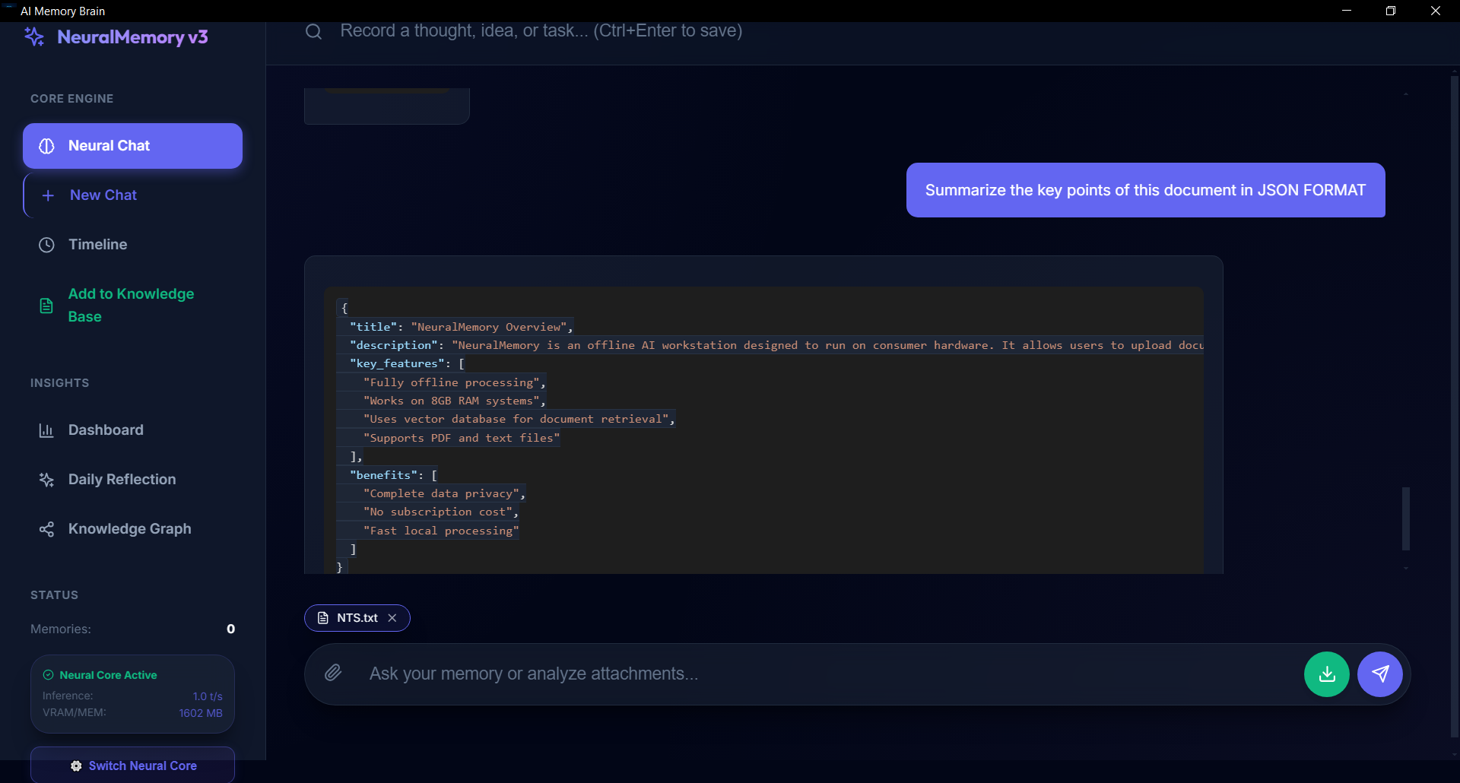1460x783 pixels.
Task: Click the Switch Neural Core gear icon
Action: 76,766
